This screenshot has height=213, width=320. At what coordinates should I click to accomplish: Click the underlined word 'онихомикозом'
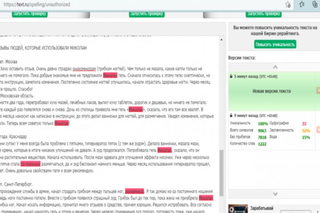click(x=84, y=69)
